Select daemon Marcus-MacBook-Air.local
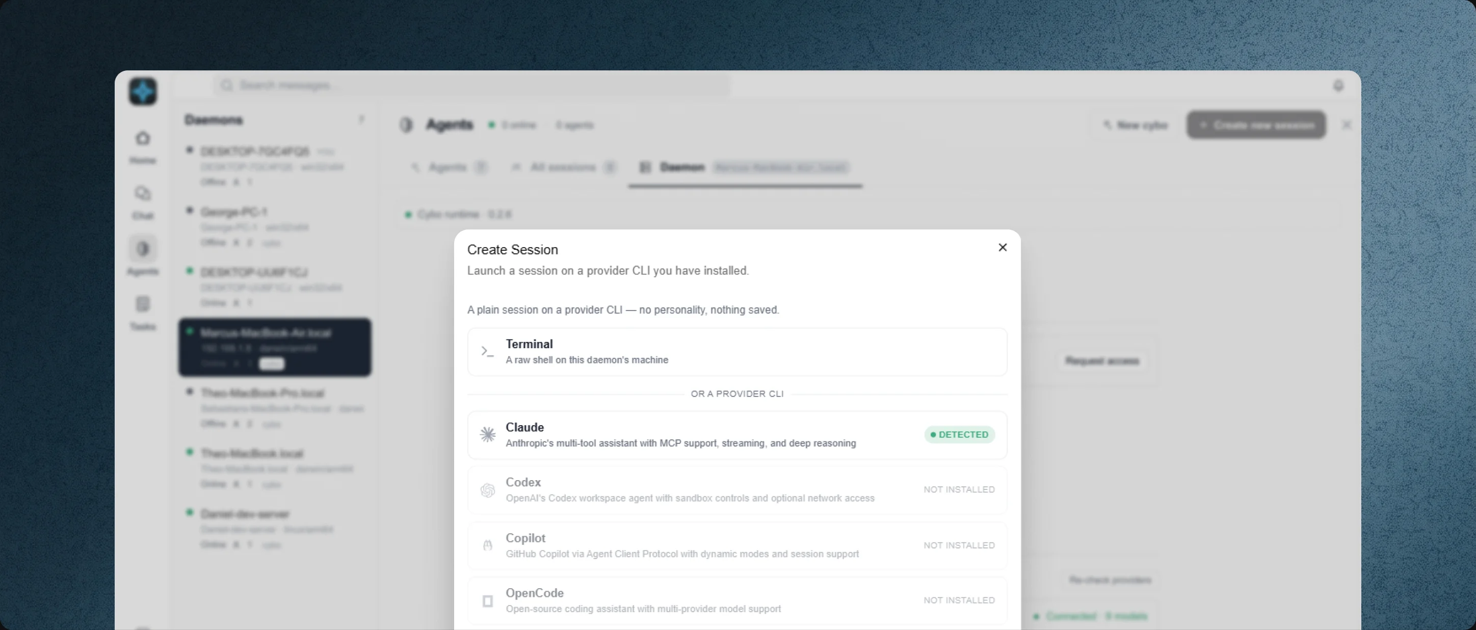The width and height of the screenshot is (1476, 630). click(275, 348)
